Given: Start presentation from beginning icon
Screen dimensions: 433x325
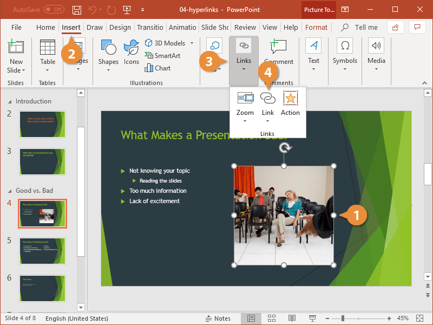Looking at the screenshot, I should [x=127, y=10].
